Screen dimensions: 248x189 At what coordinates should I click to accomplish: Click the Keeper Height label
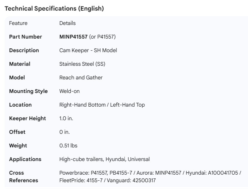[27, 118]
